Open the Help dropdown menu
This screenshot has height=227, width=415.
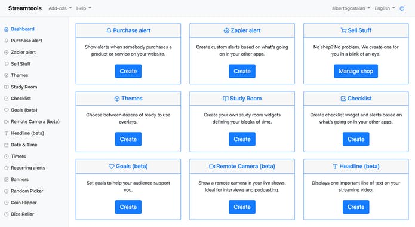[84, 8]
